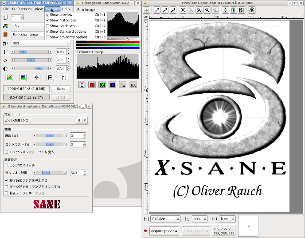Toggle the LOG histogram scale button
305x238 pixels.
coord(133,85)
